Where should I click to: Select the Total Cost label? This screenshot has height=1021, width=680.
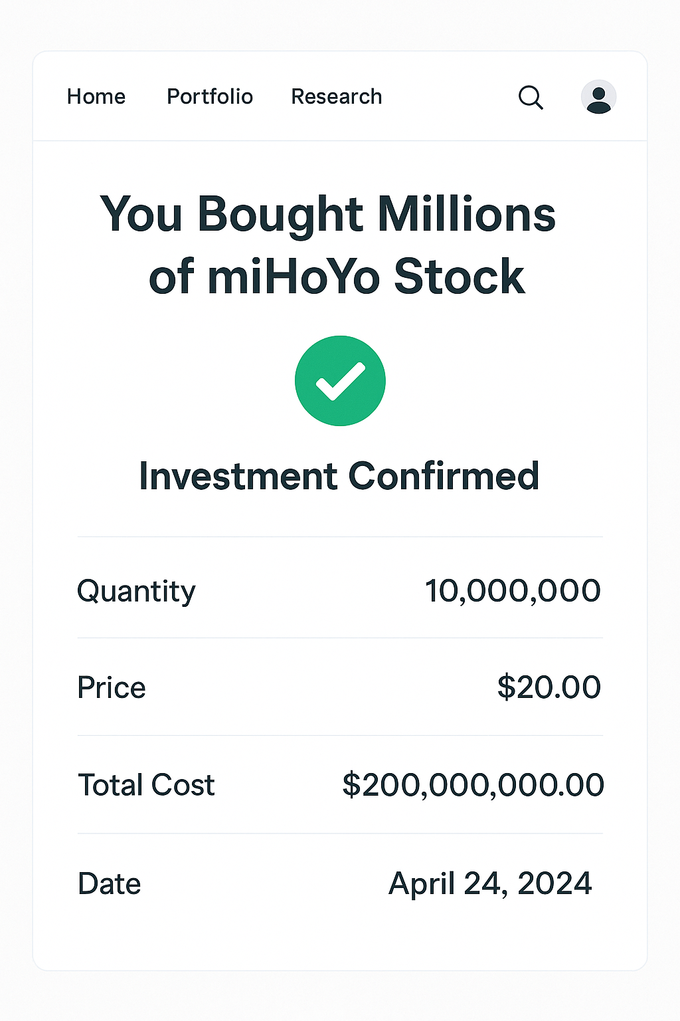[146, 785]
